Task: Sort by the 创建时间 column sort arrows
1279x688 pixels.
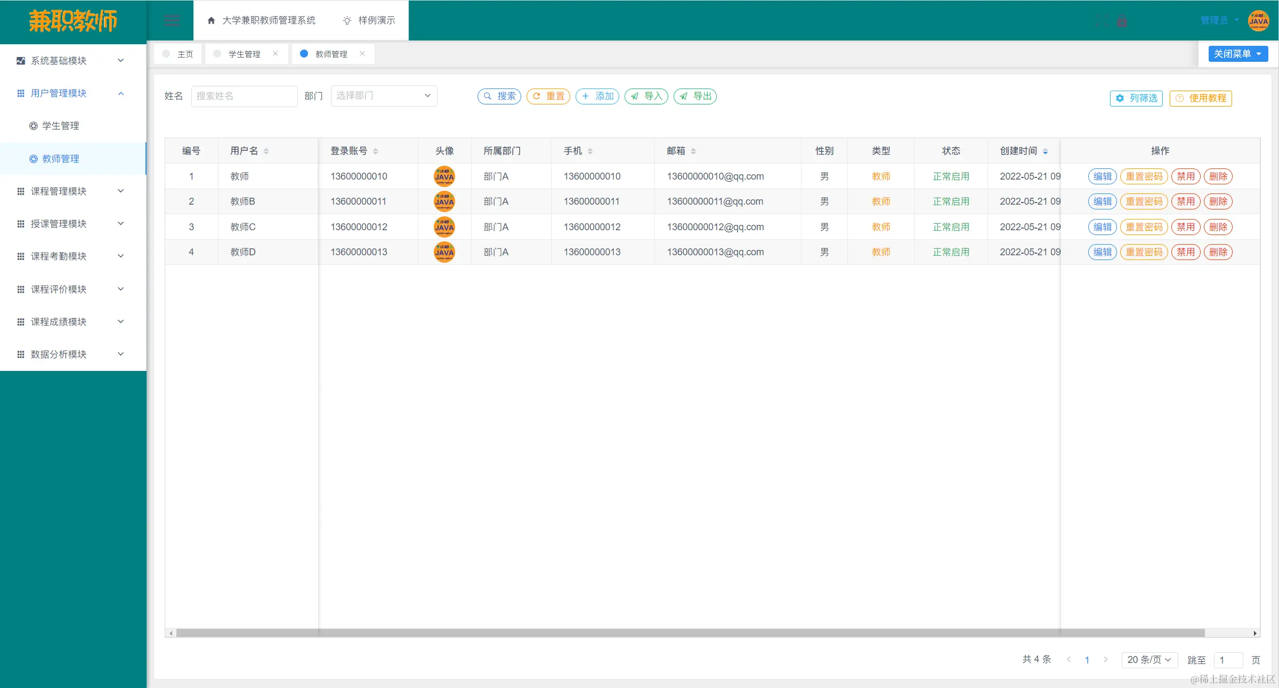Action: click(1046, 151)
